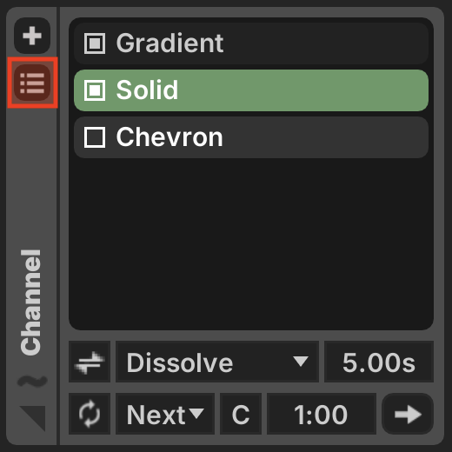Click the 1:00 cycle time field
452x452 pixels.
322,414
